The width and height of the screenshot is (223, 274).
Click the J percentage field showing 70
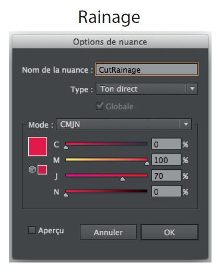[x=166, y=176]
